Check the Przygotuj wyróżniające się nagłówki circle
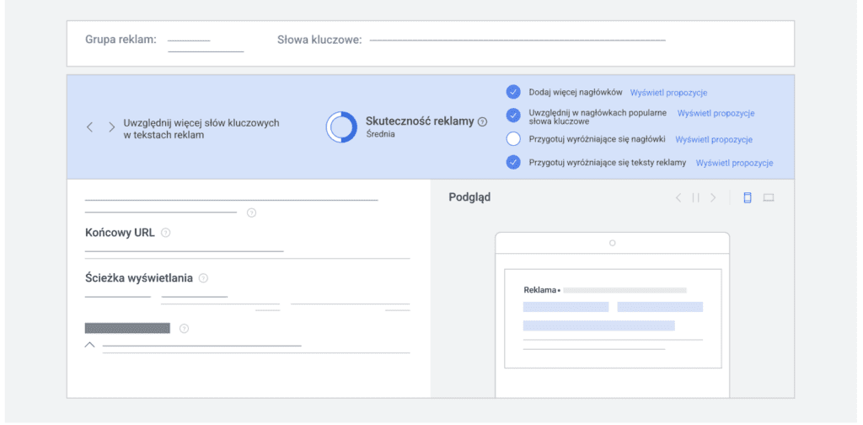This screenshot has height=425, width=863. (x=513, y=139)
